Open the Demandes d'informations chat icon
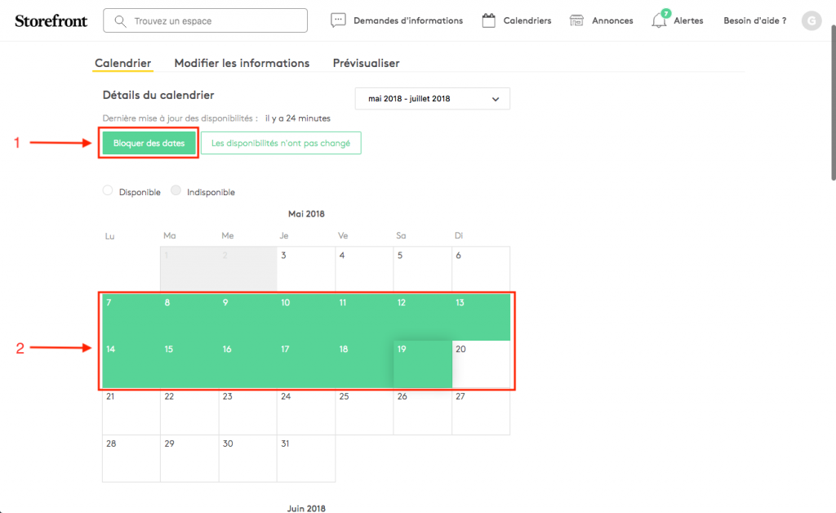This screenshot has width=836, height=513. pos(339,20)
